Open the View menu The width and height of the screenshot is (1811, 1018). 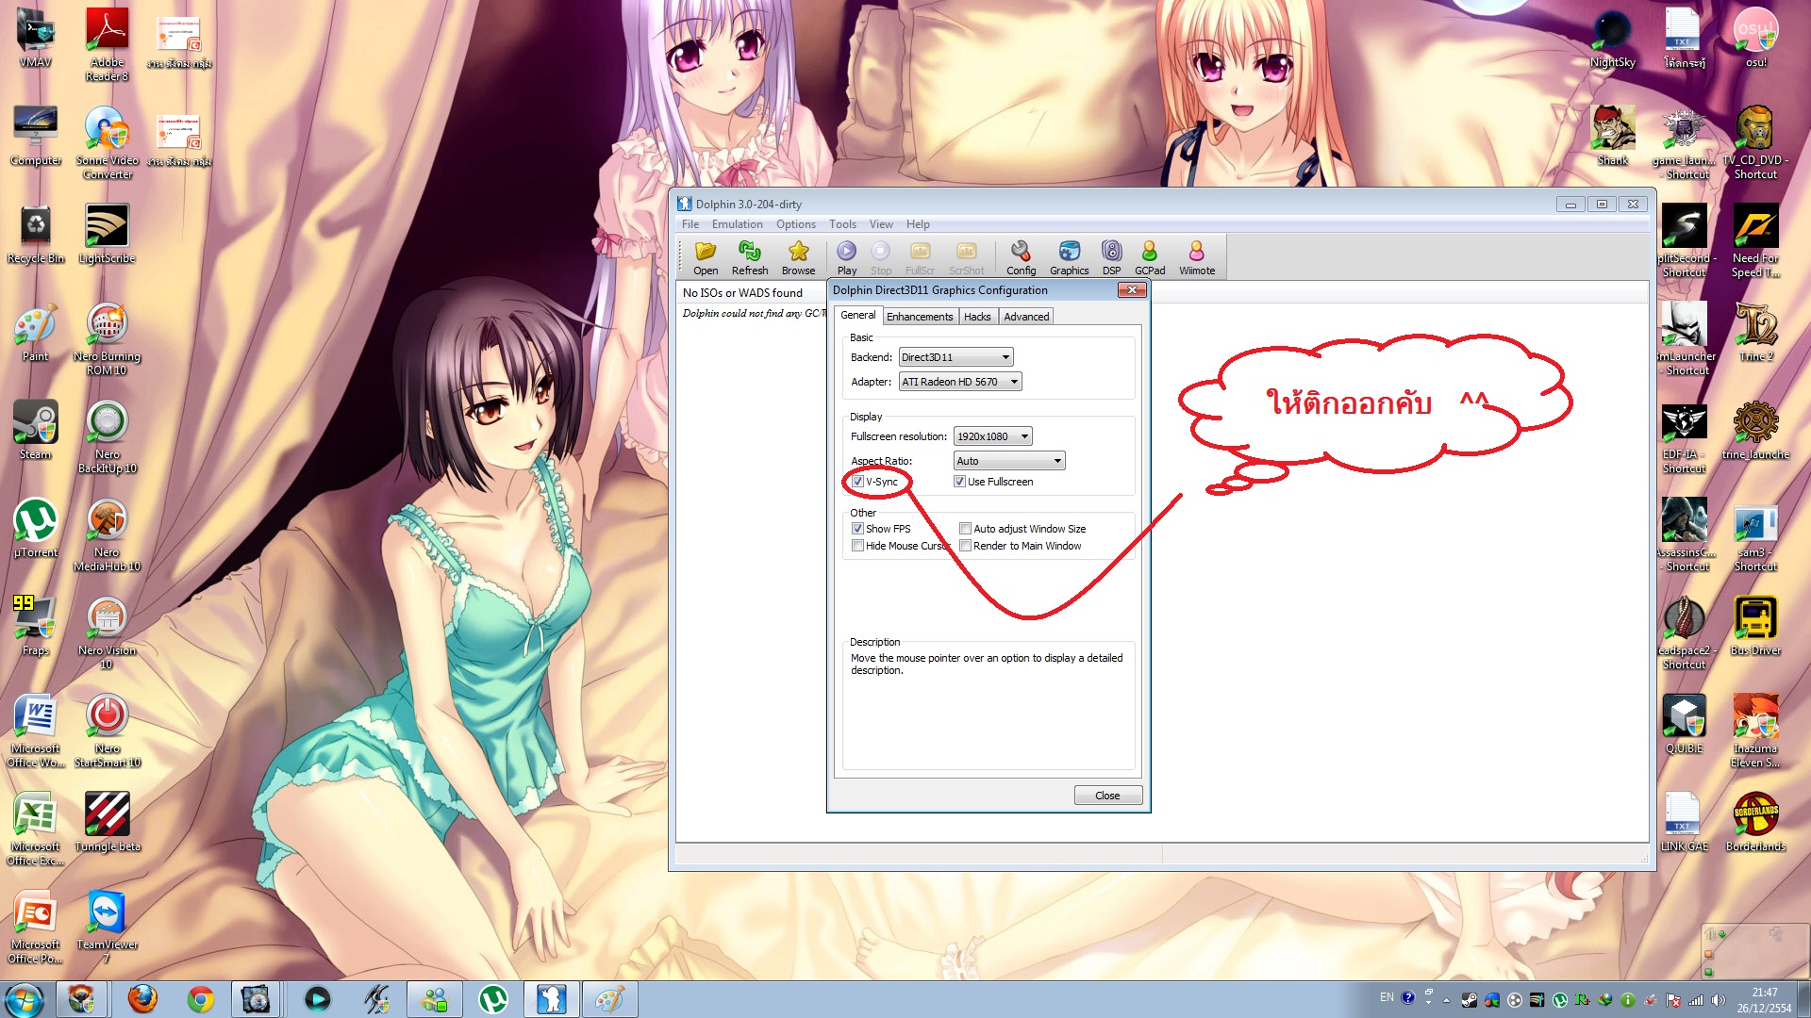(x=881, y=224)
